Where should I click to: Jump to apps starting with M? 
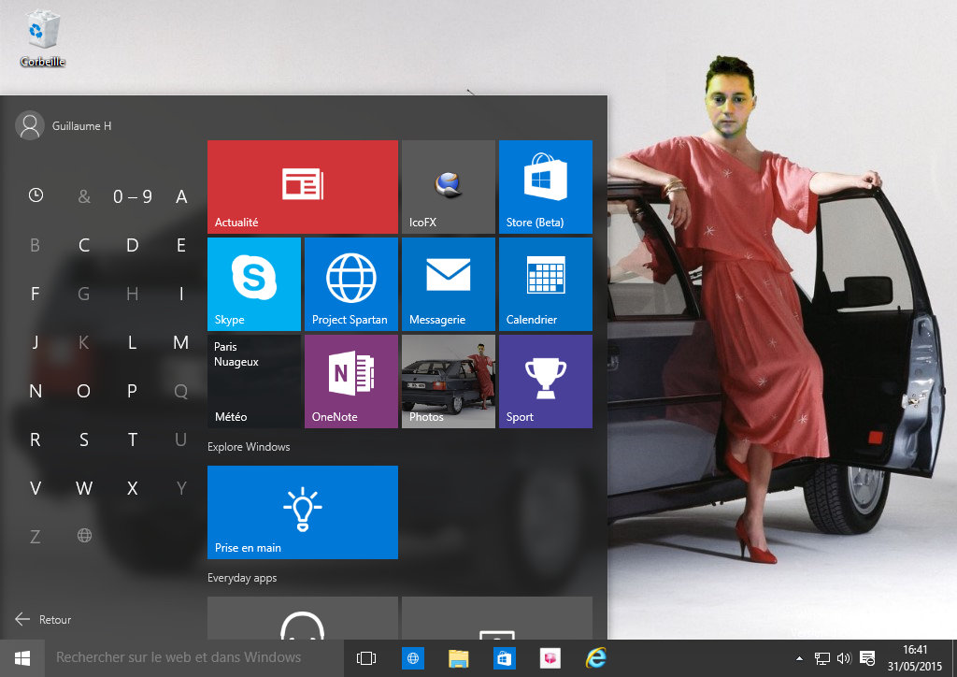coord(181,342)
